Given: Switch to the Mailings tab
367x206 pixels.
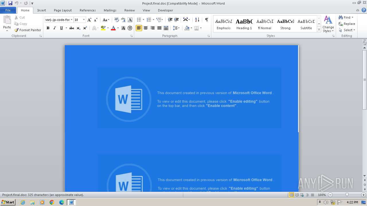Looking at the screenshot, I should coord(110,10).
